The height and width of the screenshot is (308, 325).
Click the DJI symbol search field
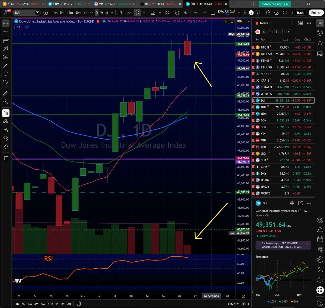coord(27,13)
